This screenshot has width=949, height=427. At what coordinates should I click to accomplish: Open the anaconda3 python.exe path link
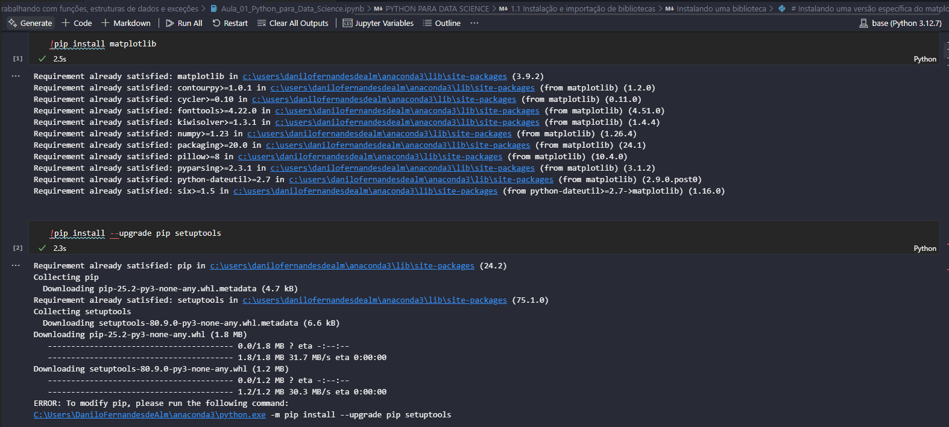click(x=150, y=415)
